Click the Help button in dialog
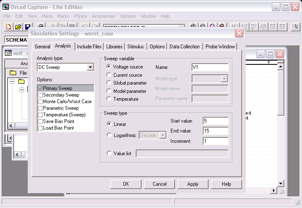302x208 pixels. click(x=226, y=184)
